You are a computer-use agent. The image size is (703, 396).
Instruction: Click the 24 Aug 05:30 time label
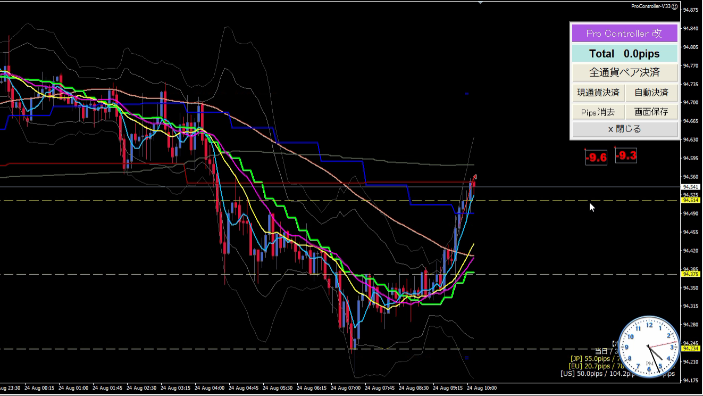tap(278, 388)
